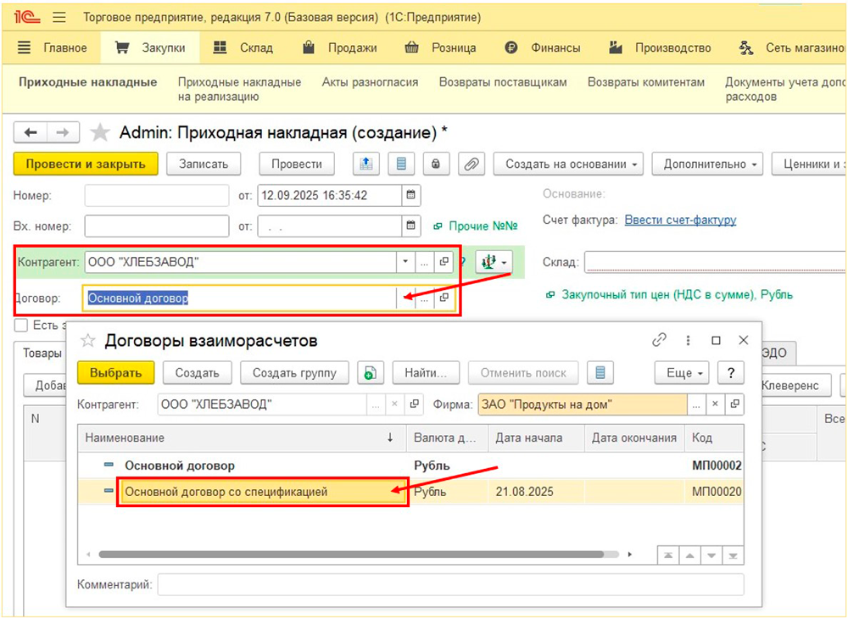Open calendar picker beside the document date
The image size is (848, 619).
(x=410, y=196)
